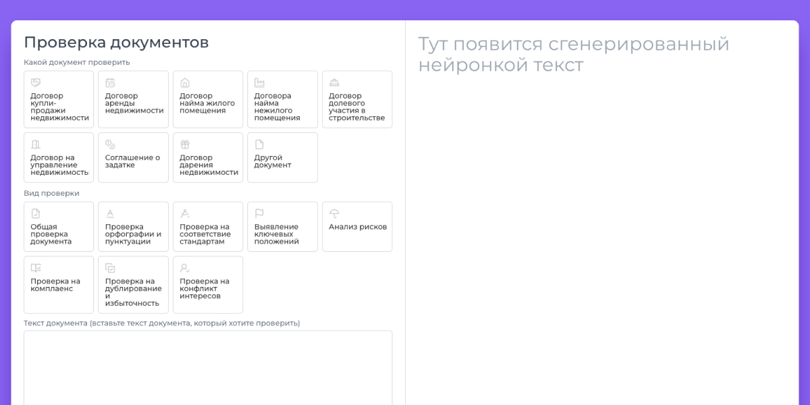Click the house icon for residential lease
Screen dimensions: 810x405
(x=185, y=82)
